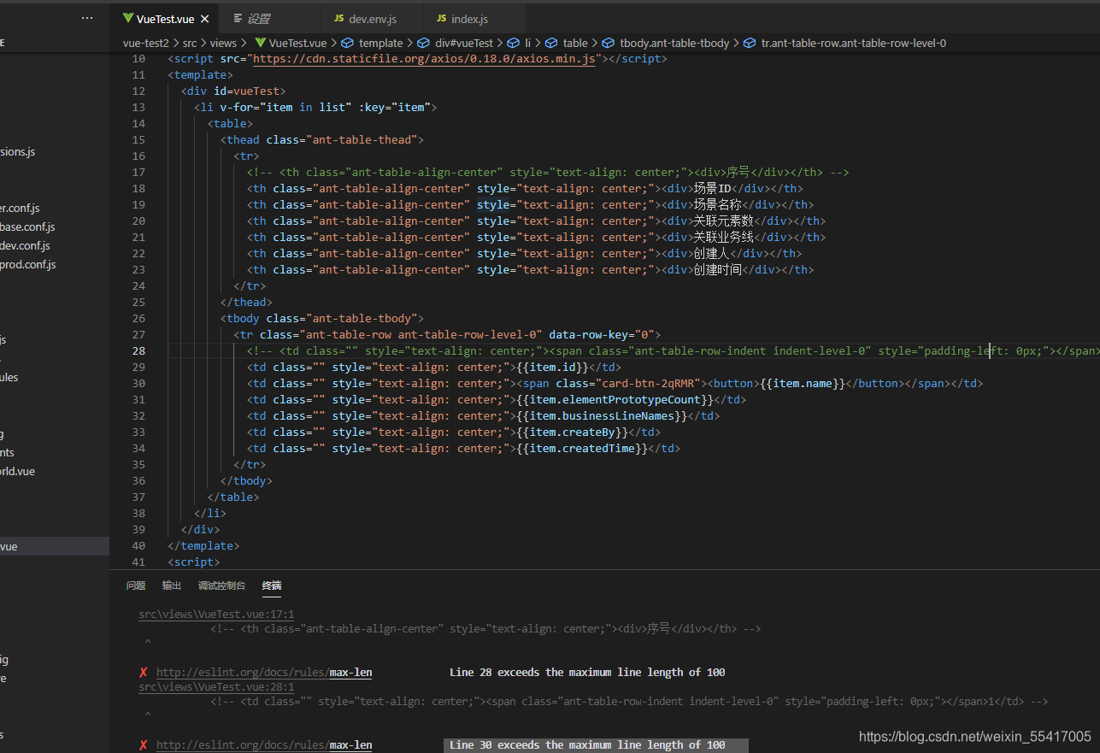Image resolution: width=1100 pixels, height=753 pixels.
Task: Open max-len rule link for Line 30 error
Action: pos(264,745)
